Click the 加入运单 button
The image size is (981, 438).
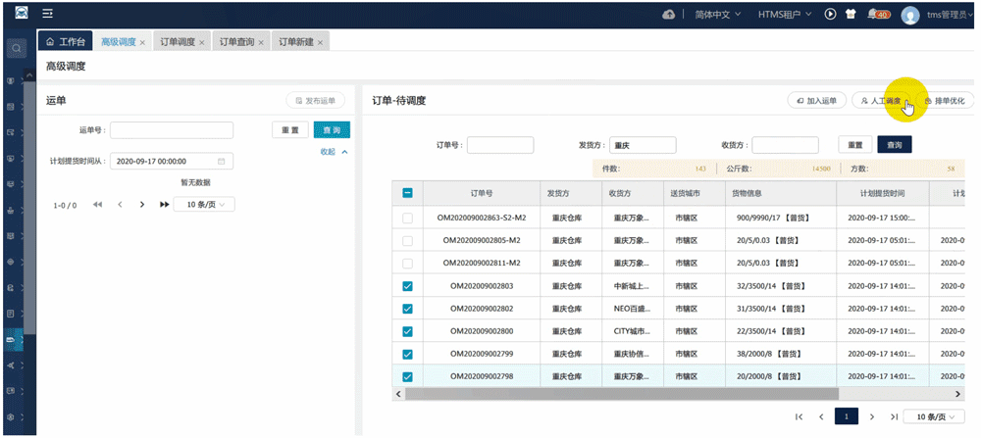click(816, 101)
